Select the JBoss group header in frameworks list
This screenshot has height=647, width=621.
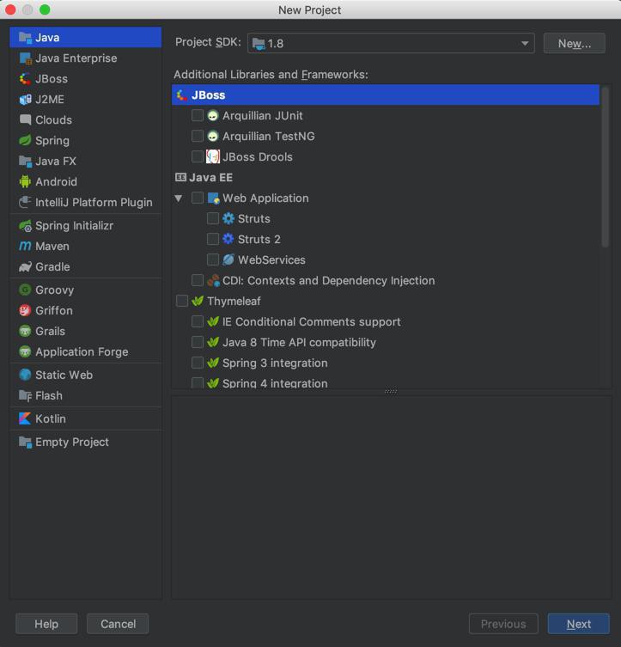(x=386, y=95)
